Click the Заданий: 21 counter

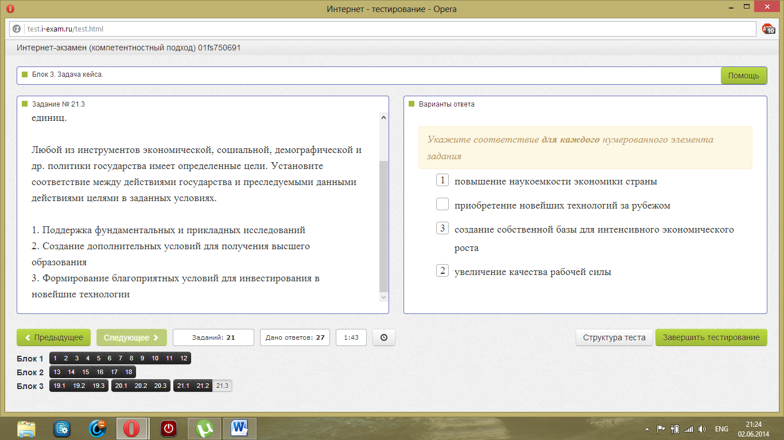(214, 338)
